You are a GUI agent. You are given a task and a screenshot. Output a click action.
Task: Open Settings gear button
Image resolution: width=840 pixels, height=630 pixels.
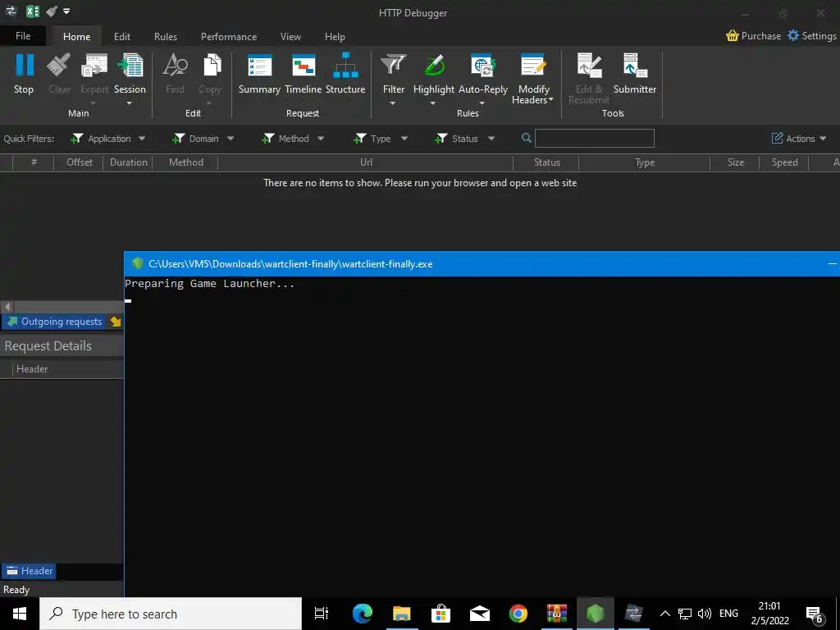(x=811, y=36)
